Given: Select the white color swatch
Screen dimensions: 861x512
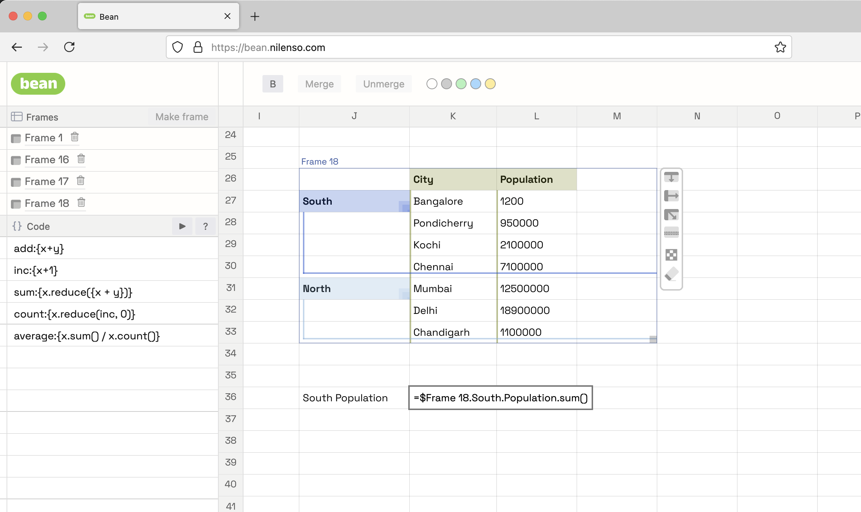Looking at the screenshot, I should point(432,84).
